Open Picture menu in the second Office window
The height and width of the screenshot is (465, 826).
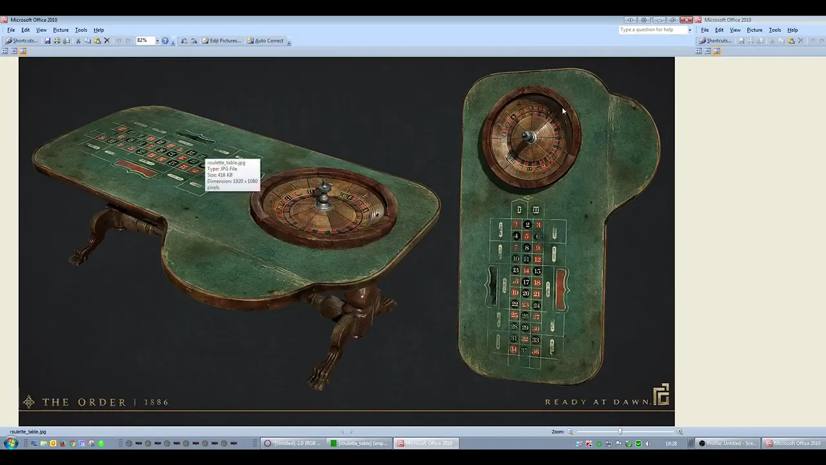(754, 30)
